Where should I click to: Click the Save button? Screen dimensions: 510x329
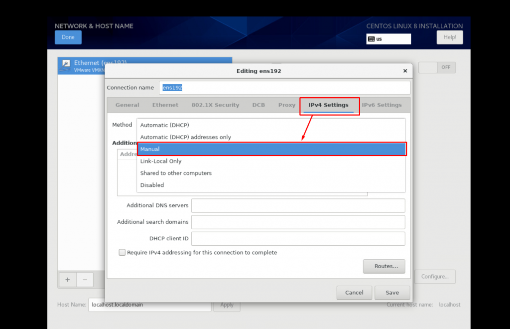(392, 293)
